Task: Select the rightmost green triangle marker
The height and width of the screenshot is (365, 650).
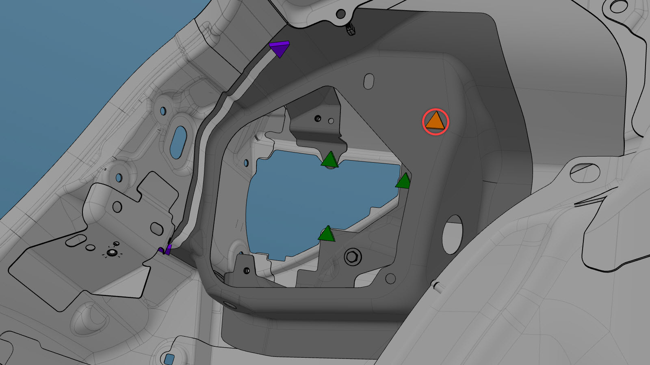Action: pos(404,181)
